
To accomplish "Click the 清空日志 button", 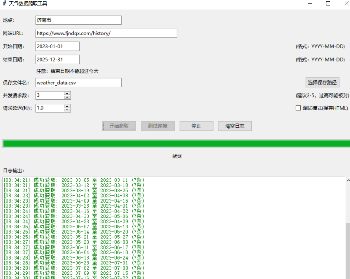I will tap(235, 126).
